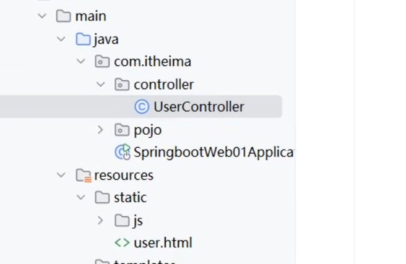Click the js folder icon

122,221
